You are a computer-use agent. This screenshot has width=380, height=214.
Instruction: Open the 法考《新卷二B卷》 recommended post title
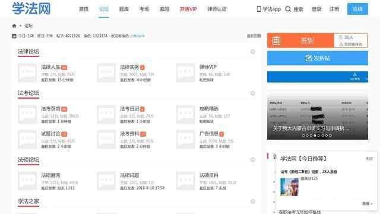pyautogui.click(x=309, y=172)
